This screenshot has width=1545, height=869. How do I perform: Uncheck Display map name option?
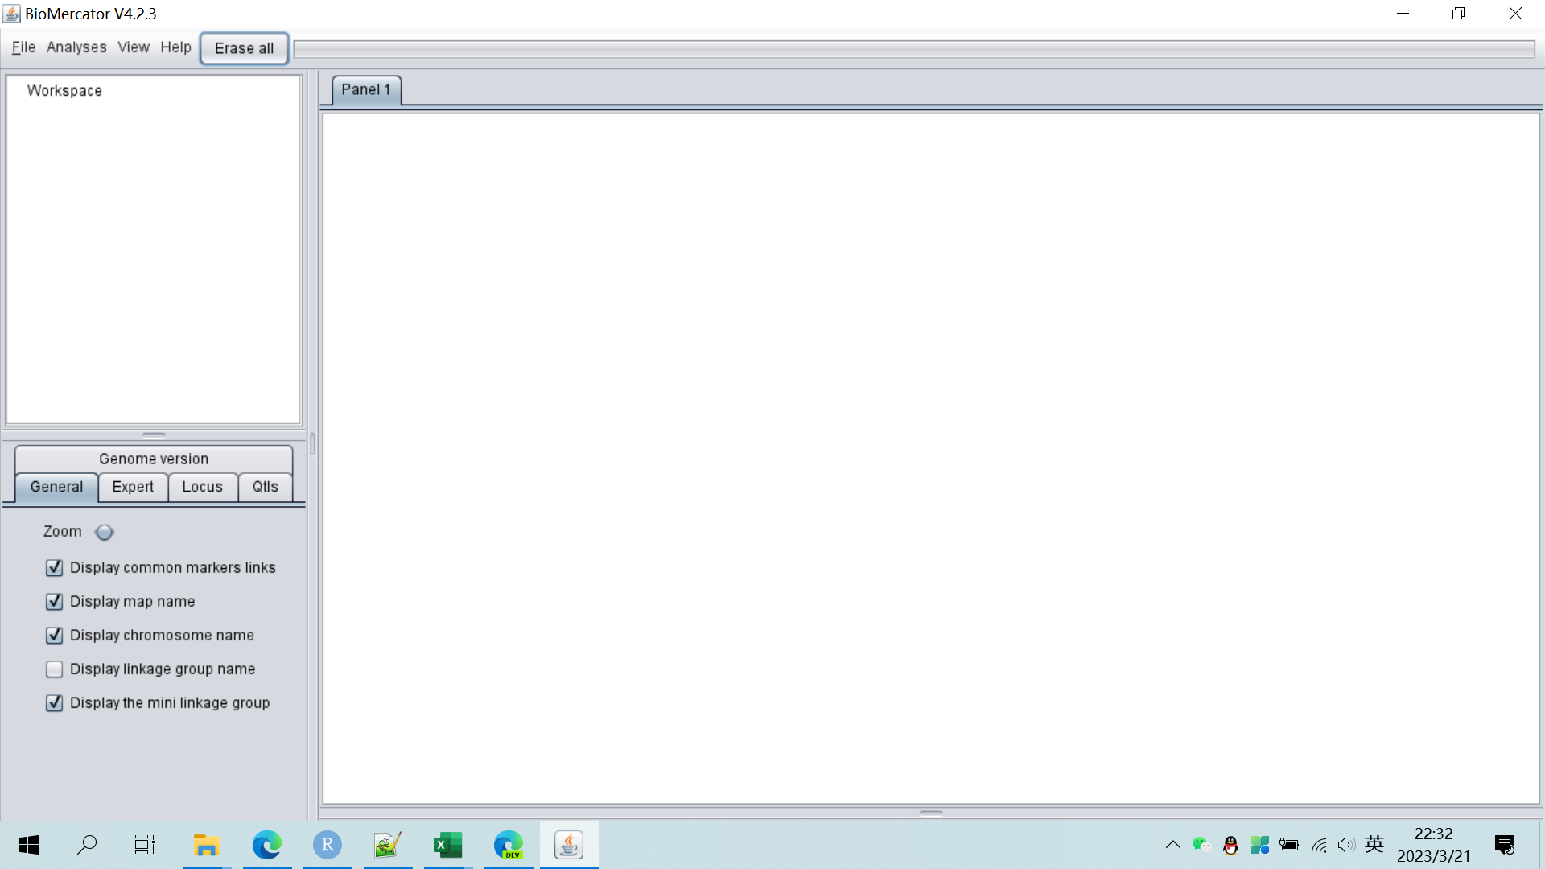click(x=55, y=602)
